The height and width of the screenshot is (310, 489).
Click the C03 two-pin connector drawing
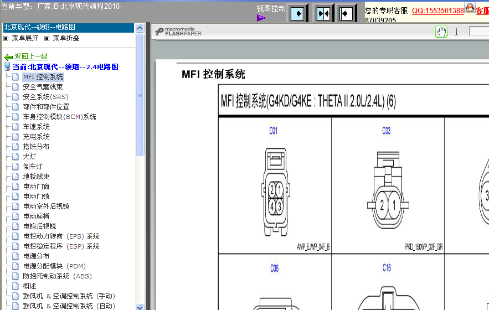388,190
